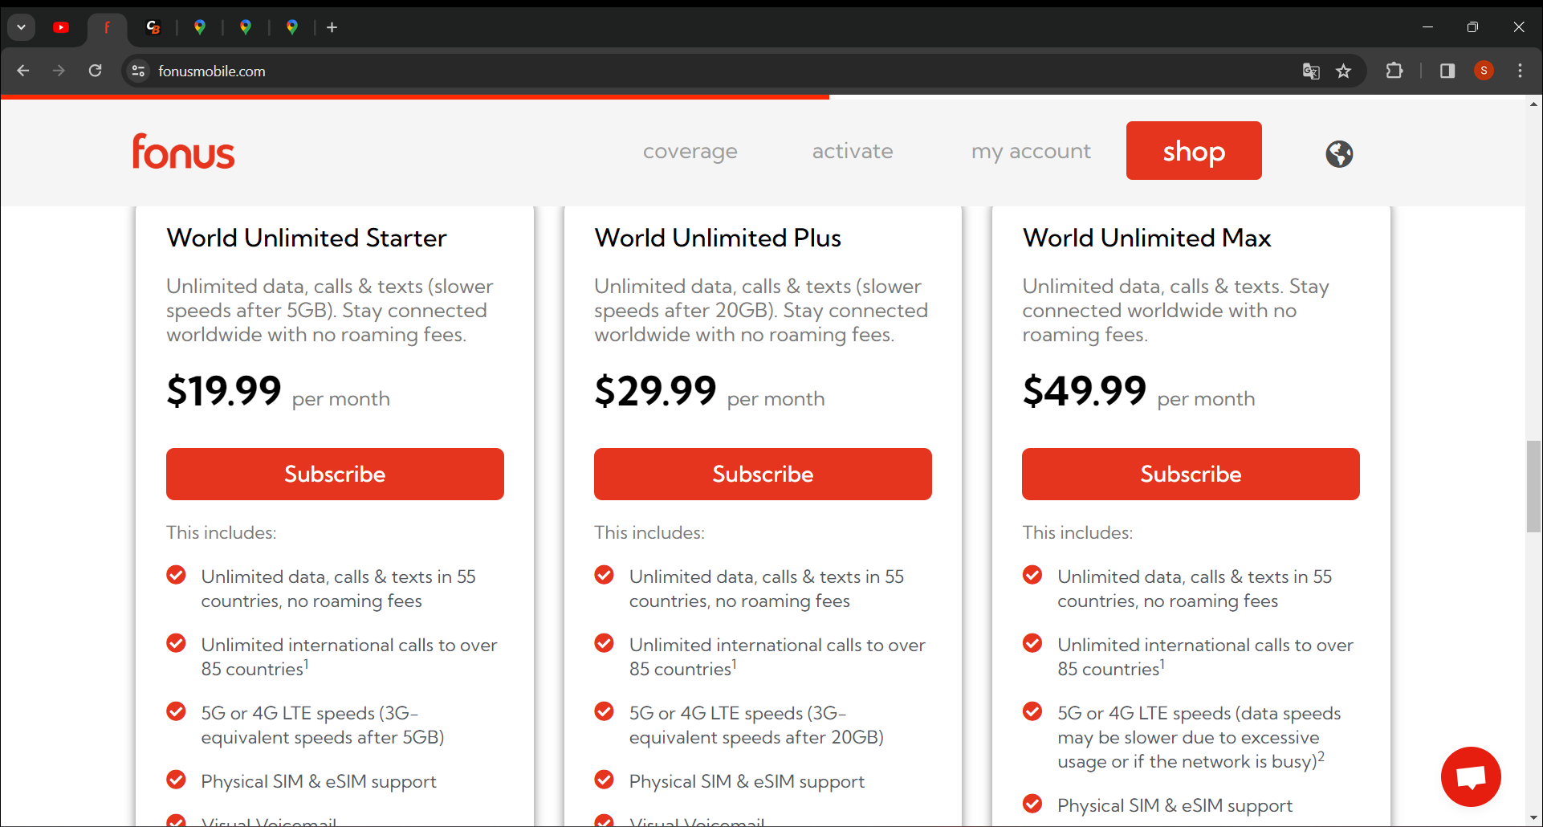Screen dimensions: 1543x827
Task: Click the World Unlimited Max title
Action: (1146, 238)
